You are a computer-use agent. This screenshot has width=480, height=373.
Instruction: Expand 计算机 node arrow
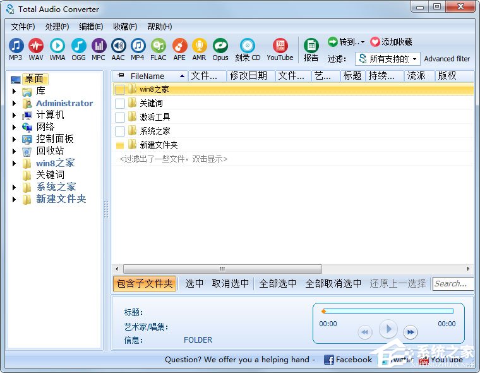(x=14, y=115)
